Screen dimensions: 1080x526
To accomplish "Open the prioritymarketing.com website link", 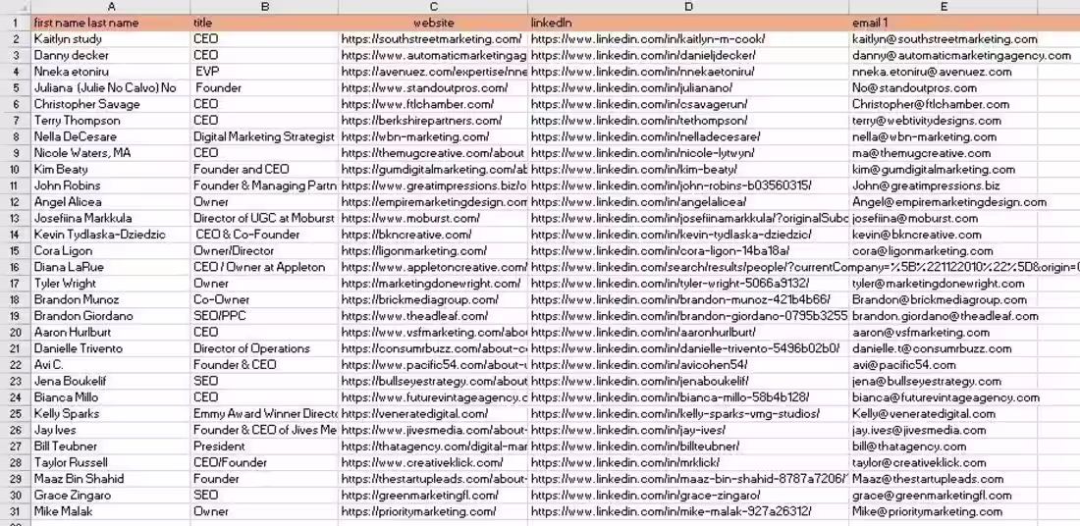I will (x=418, y=511).
